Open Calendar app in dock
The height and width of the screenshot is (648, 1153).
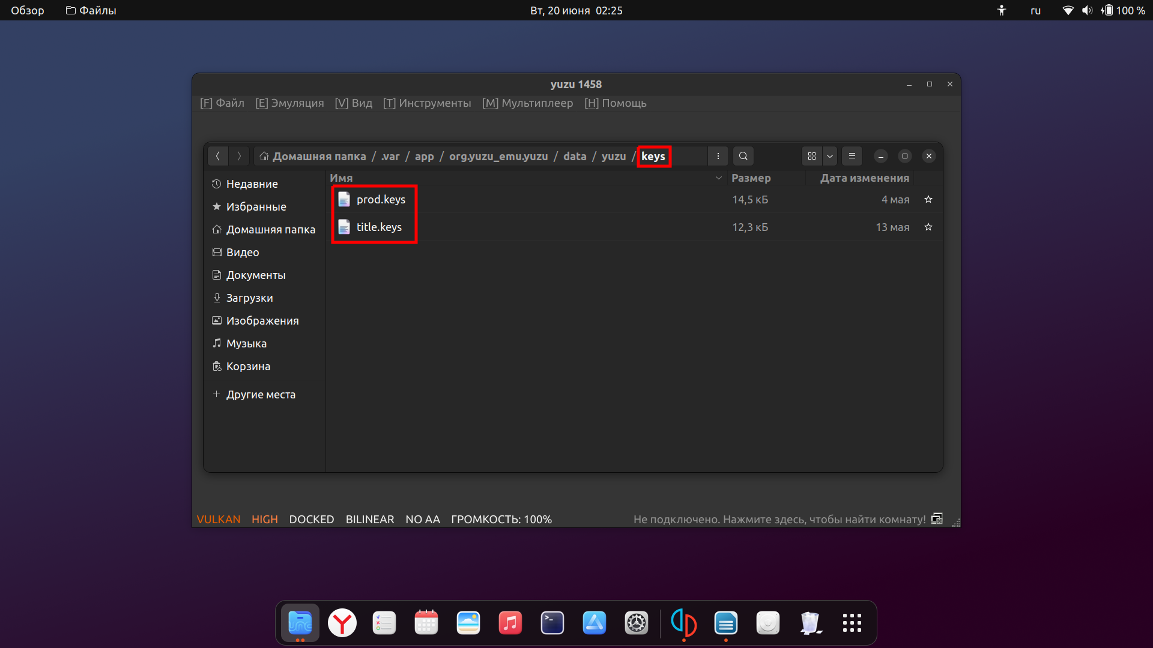[426, 623]
